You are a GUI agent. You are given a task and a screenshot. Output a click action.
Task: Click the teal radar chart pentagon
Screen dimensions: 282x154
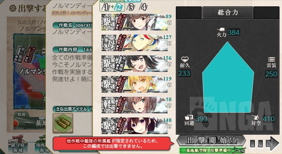228,77
